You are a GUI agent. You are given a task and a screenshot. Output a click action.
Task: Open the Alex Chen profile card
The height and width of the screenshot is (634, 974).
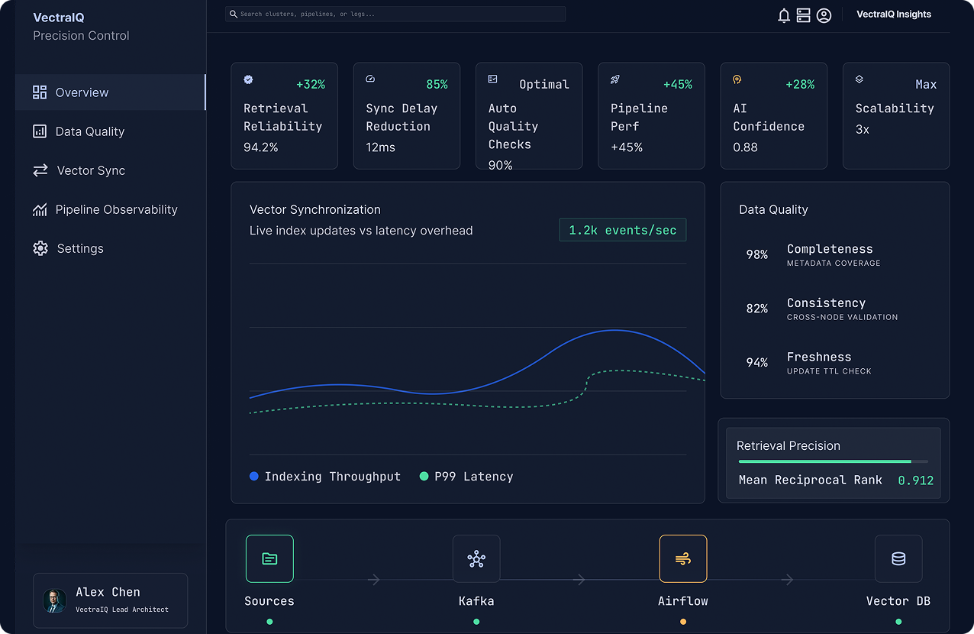point(111,600)
